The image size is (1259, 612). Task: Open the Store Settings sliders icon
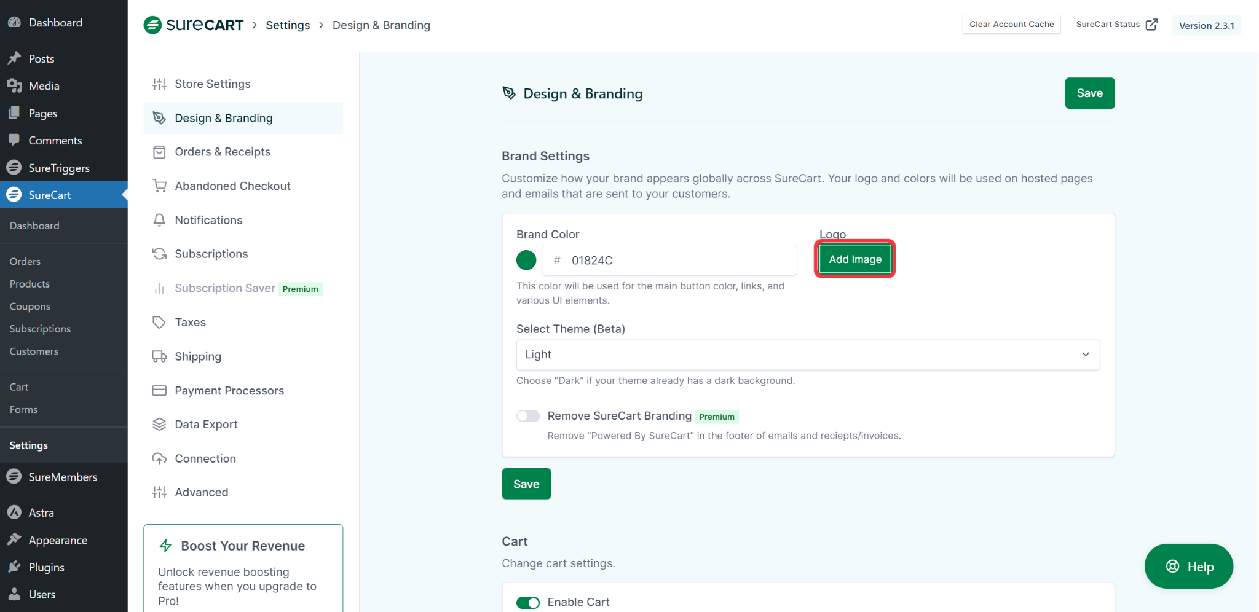coord(159,84)
